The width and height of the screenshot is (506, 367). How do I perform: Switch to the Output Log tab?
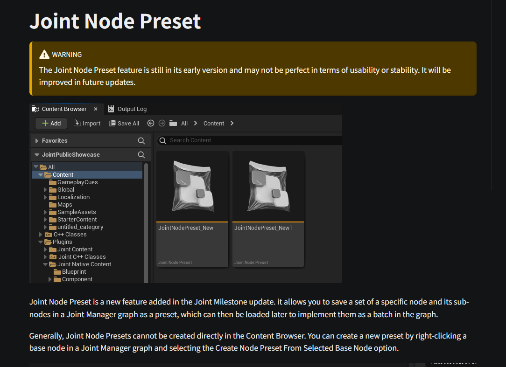(132, 109)
